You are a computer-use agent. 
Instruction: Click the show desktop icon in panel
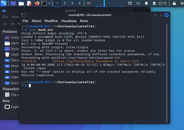(13, 3)
